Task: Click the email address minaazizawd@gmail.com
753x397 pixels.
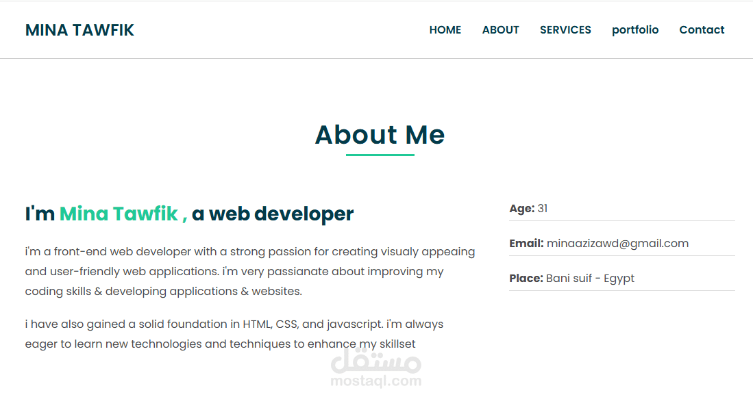Action: (617, 244)
